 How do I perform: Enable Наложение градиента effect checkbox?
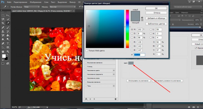pyautogui.click(x=86, y=74)
